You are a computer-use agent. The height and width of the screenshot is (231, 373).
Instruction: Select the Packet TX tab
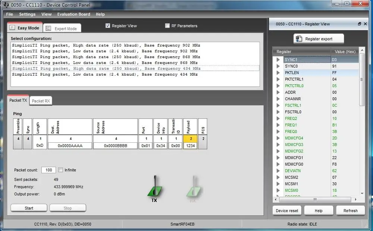coord(18,100)
